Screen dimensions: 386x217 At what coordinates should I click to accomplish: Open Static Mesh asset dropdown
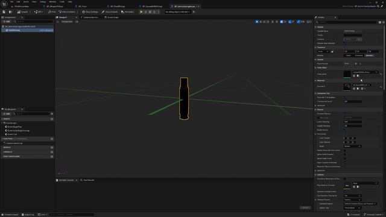(x=365, y=72)
